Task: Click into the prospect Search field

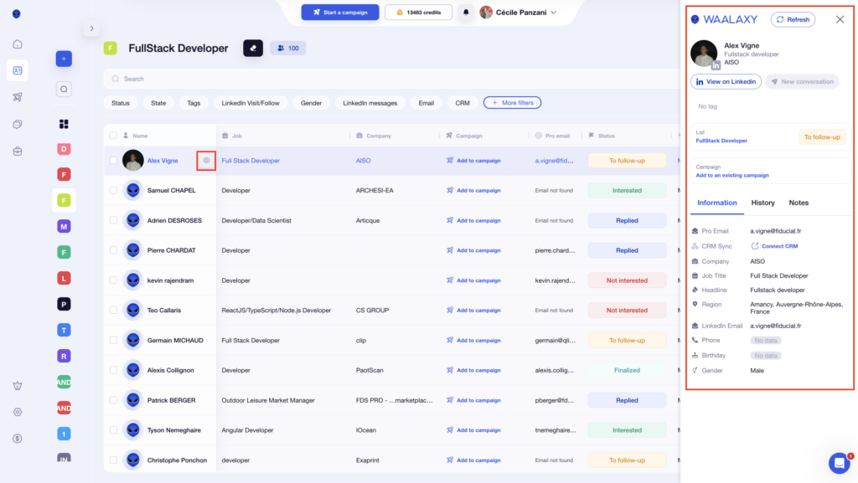Action: pyautogui.click(x=335, y=79)
